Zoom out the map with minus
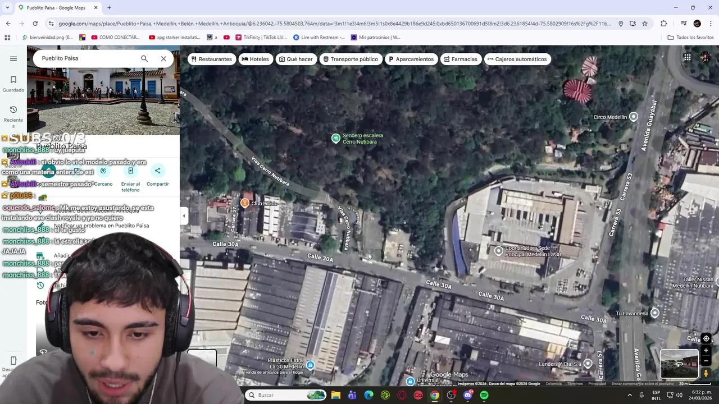This screenshot has width=719, height=404. click(706, 361)
